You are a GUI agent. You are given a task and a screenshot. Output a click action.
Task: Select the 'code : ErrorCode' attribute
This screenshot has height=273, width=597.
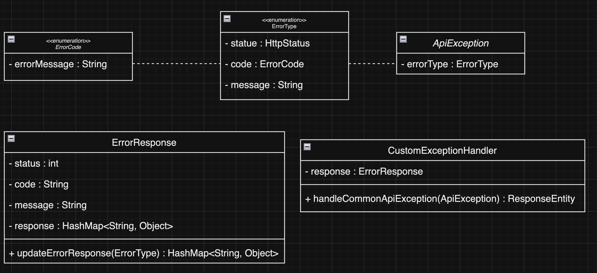265,64
